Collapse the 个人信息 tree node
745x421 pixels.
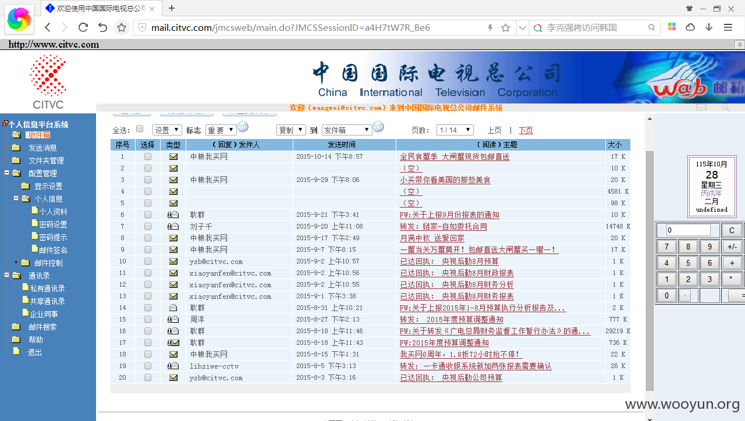click(16, 199)
